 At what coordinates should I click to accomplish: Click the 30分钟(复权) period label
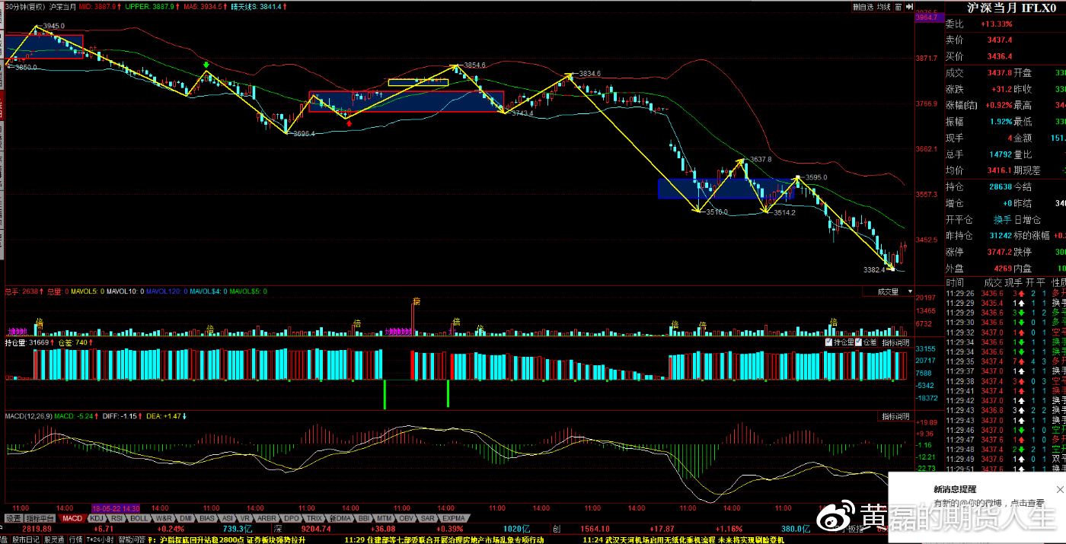point(25,6)
